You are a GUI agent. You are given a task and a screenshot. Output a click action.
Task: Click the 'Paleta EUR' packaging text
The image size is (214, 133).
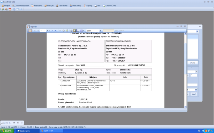[x=125, y=73]
